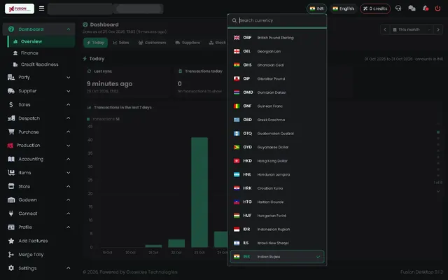Select GMD Gambian Dalasi
Viewport: 448px width, 280px height.
[277, 92]
